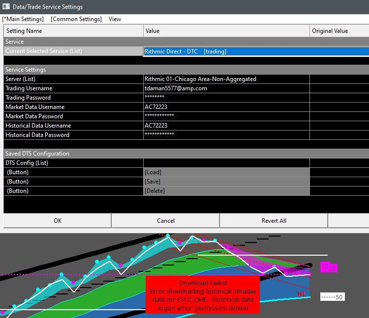Click the [Load] configuration button

pyautogui.click(x=226, y=172)
